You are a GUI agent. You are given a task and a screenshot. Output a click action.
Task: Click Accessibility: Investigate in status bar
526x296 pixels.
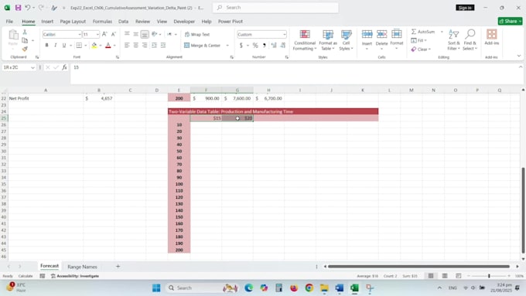tap(75, 276)
